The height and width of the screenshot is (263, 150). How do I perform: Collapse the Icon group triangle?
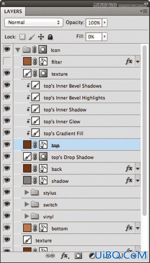point(18,50)
